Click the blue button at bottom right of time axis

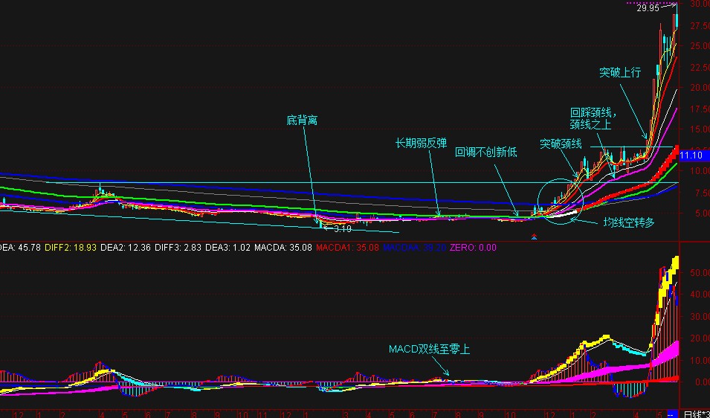671,414
